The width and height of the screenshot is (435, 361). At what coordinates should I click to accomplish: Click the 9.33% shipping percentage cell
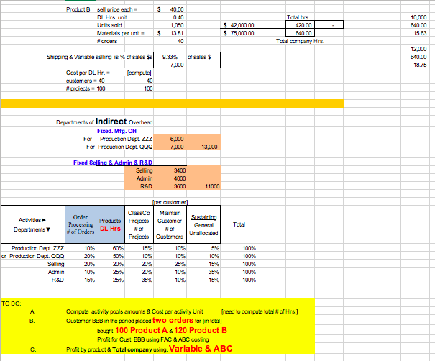point(170,57)
